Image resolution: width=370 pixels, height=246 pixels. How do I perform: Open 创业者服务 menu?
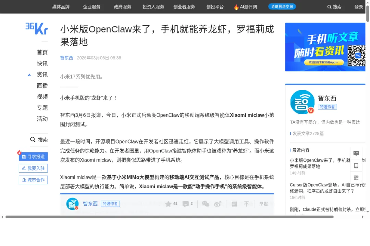tap(184, 7)
